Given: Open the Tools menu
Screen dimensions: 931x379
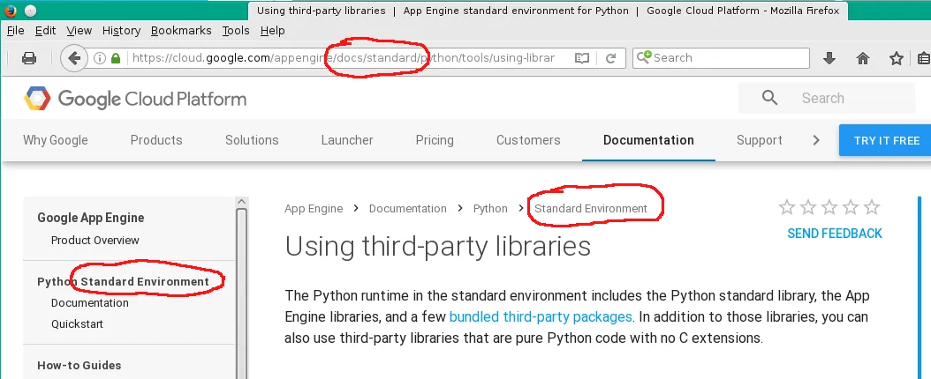Looking at the screenshot, I should [236, 31].
